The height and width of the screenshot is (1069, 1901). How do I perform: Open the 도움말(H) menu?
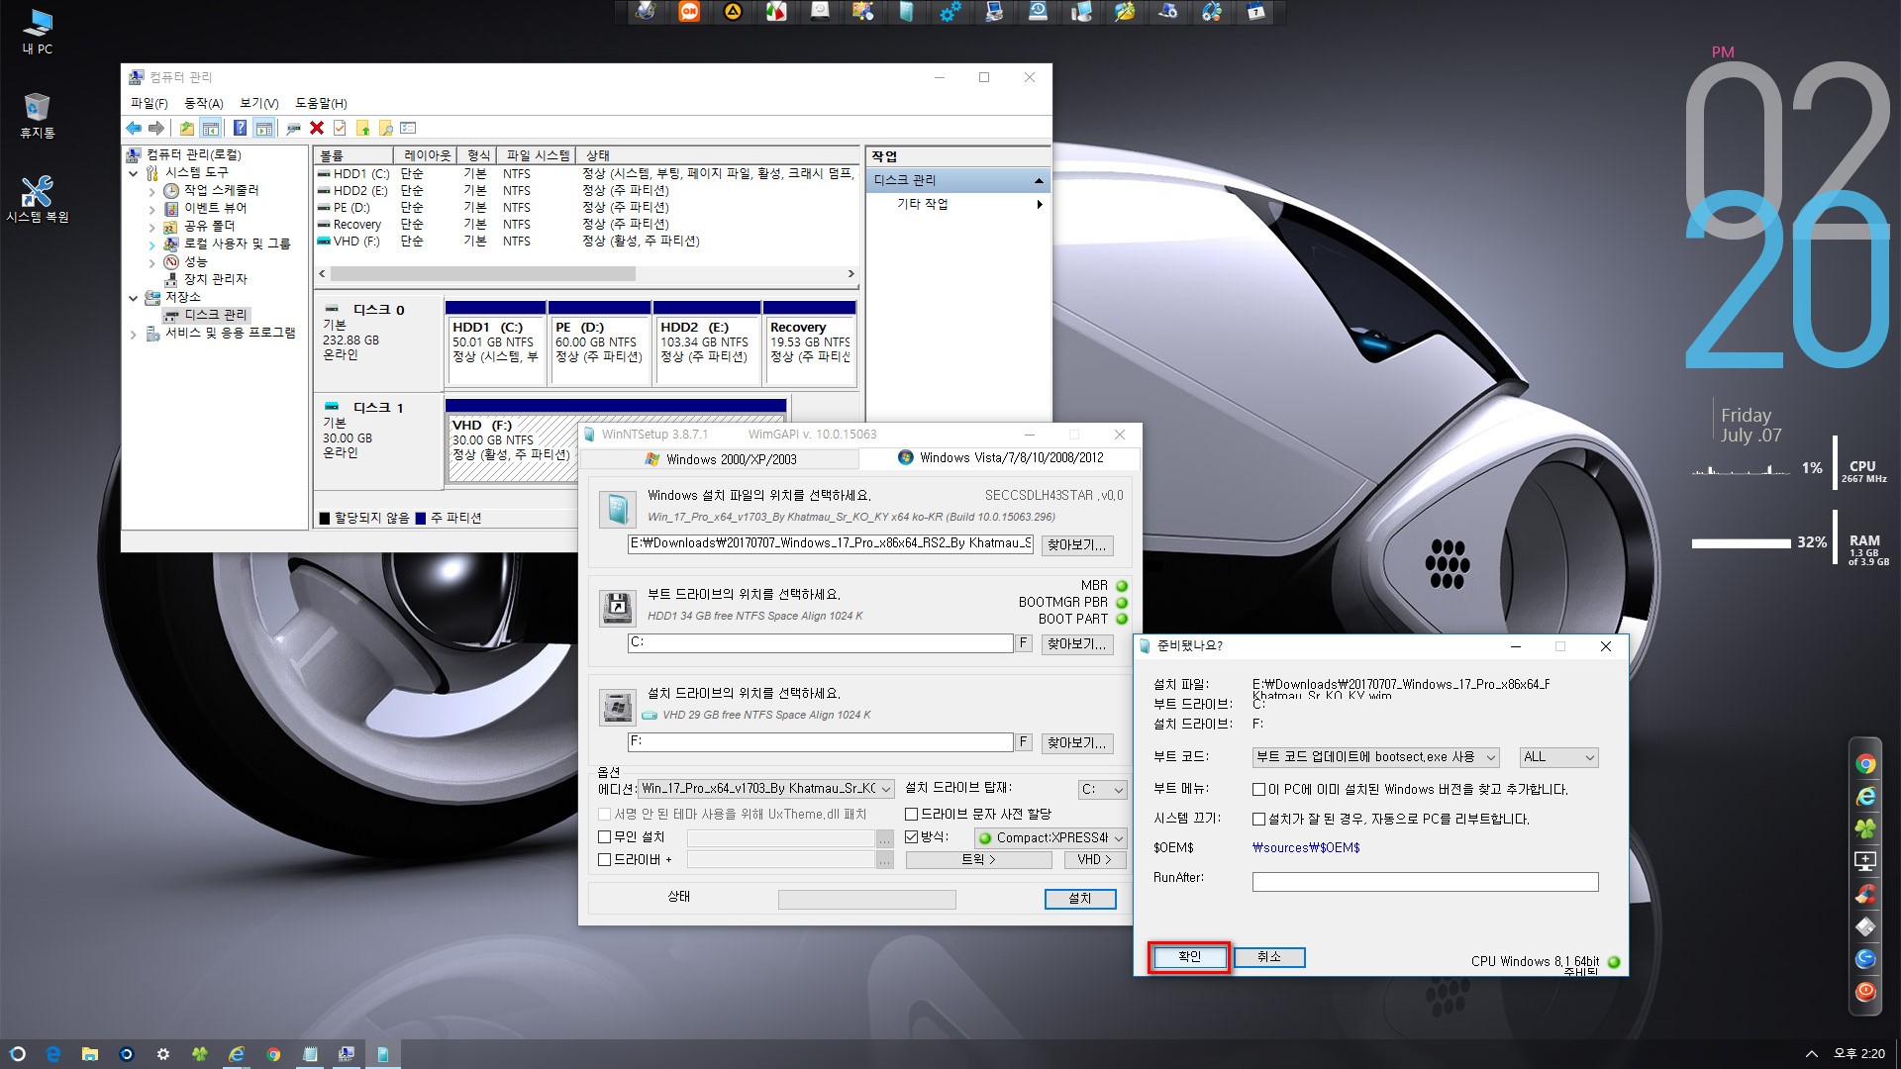321,103
